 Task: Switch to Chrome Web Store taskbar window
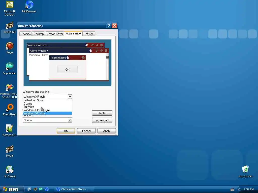pyautogui.click(x=74, y=189)
